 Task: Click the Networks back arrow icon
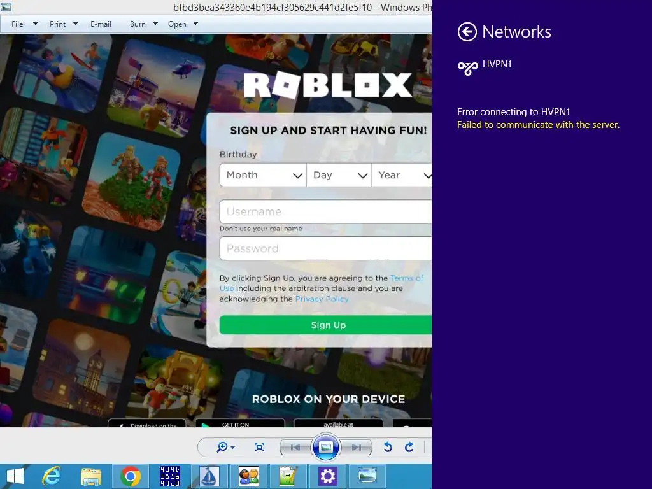(467, 32)
